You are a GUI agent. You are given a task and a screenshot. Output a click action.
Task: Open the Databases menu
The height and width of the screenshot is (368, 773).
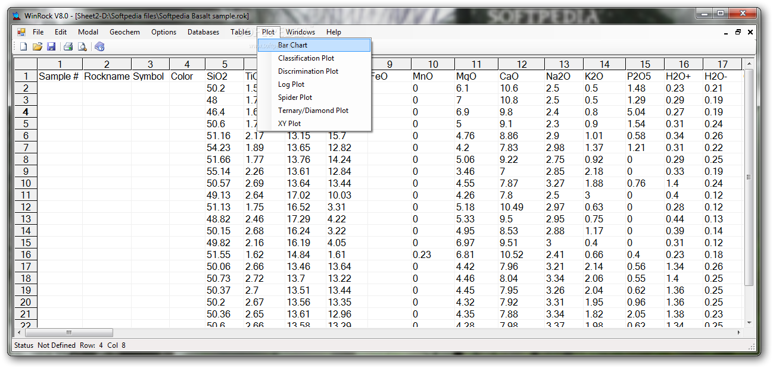(x=203, y=32)
